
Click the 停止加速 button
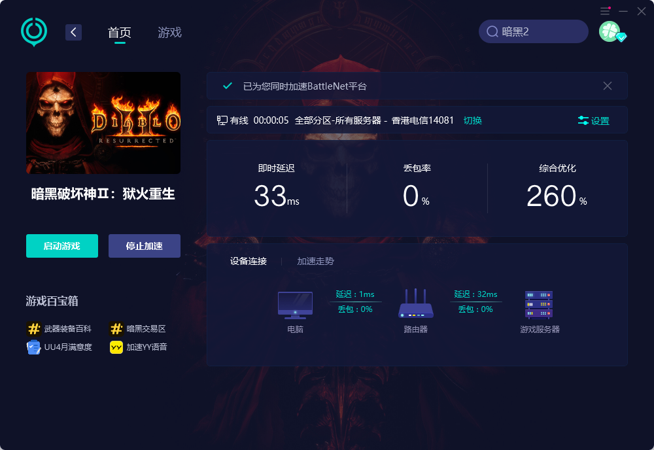pyautogui.click(x=145, y=246)
